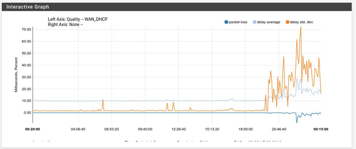Viewport: 356px width, 149px height.
Task: Click the 06:53:20 time axis label
Action: click(112, 129)
